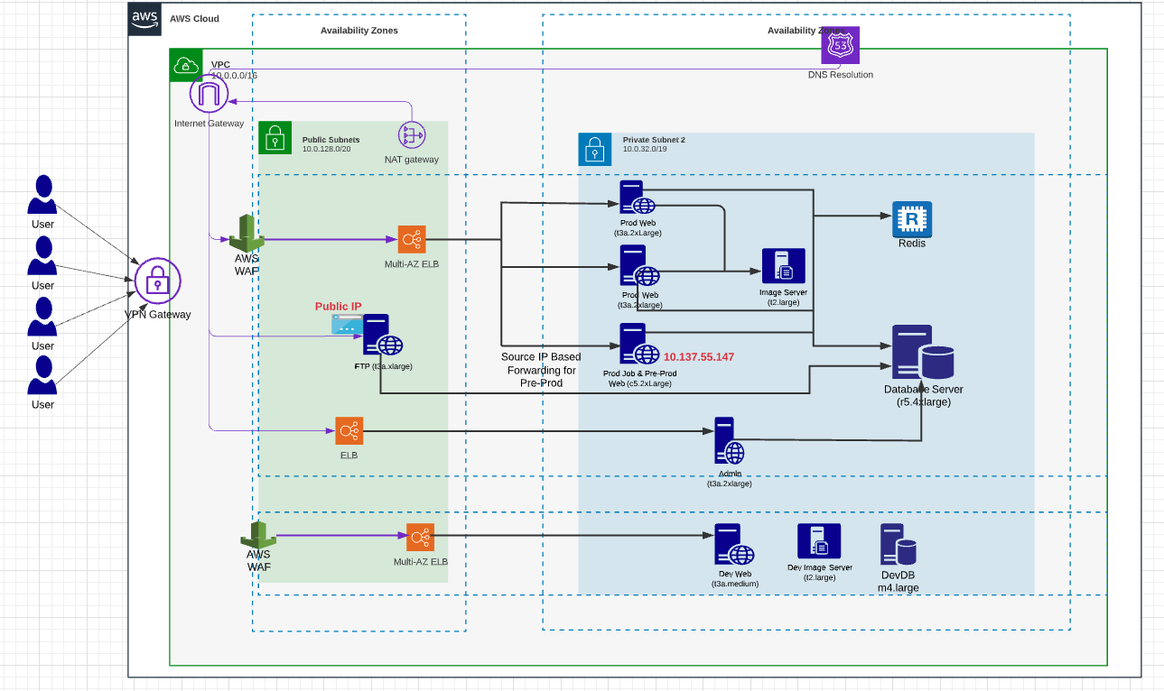Viewport: 1164px width, 691px height.
Task: Select the Route 53 DNS icon
Action: pos(842,45)
